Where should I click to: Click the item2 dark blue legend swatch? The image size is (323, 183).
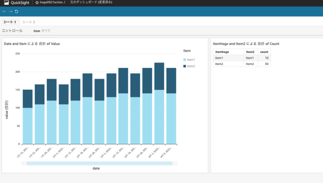pyautogui.click(x=185, y=66)
